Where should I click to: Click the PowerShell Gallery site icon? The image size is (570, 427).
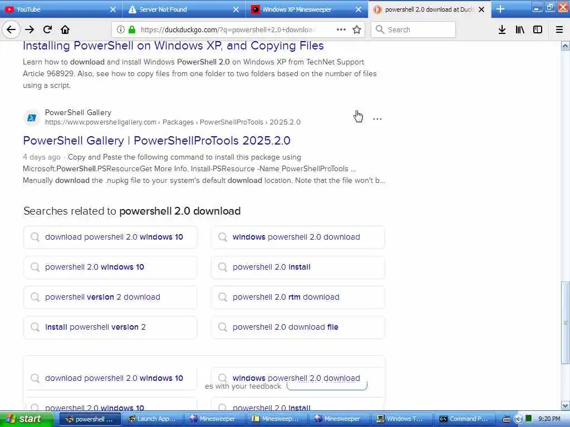point(32,118)
